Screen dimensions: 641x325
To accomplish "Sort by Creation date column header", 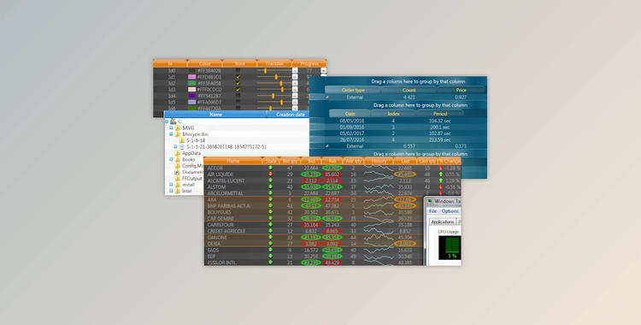I will click(288, 115).
